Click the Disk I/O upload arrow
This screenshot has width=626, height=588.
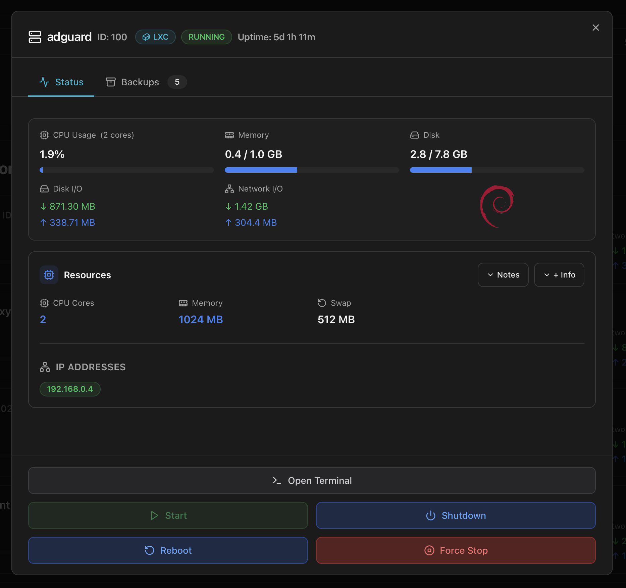coord(43,222)
